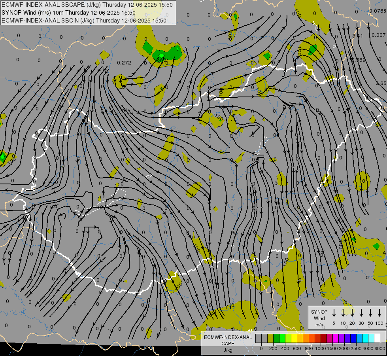Click the 50 m/s wind arrow in legend
387x356 pixels.
(x=370, y=312)
